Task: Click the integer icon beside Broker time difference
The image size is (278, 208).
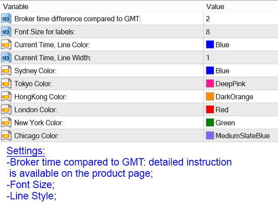Action: point(6,19)
